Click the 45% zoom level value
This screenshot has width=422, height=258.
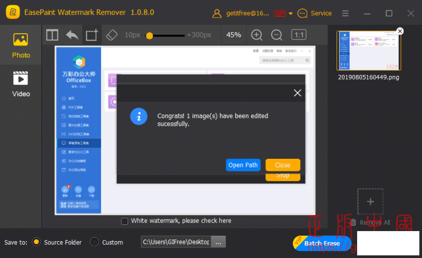coord(233,35)
